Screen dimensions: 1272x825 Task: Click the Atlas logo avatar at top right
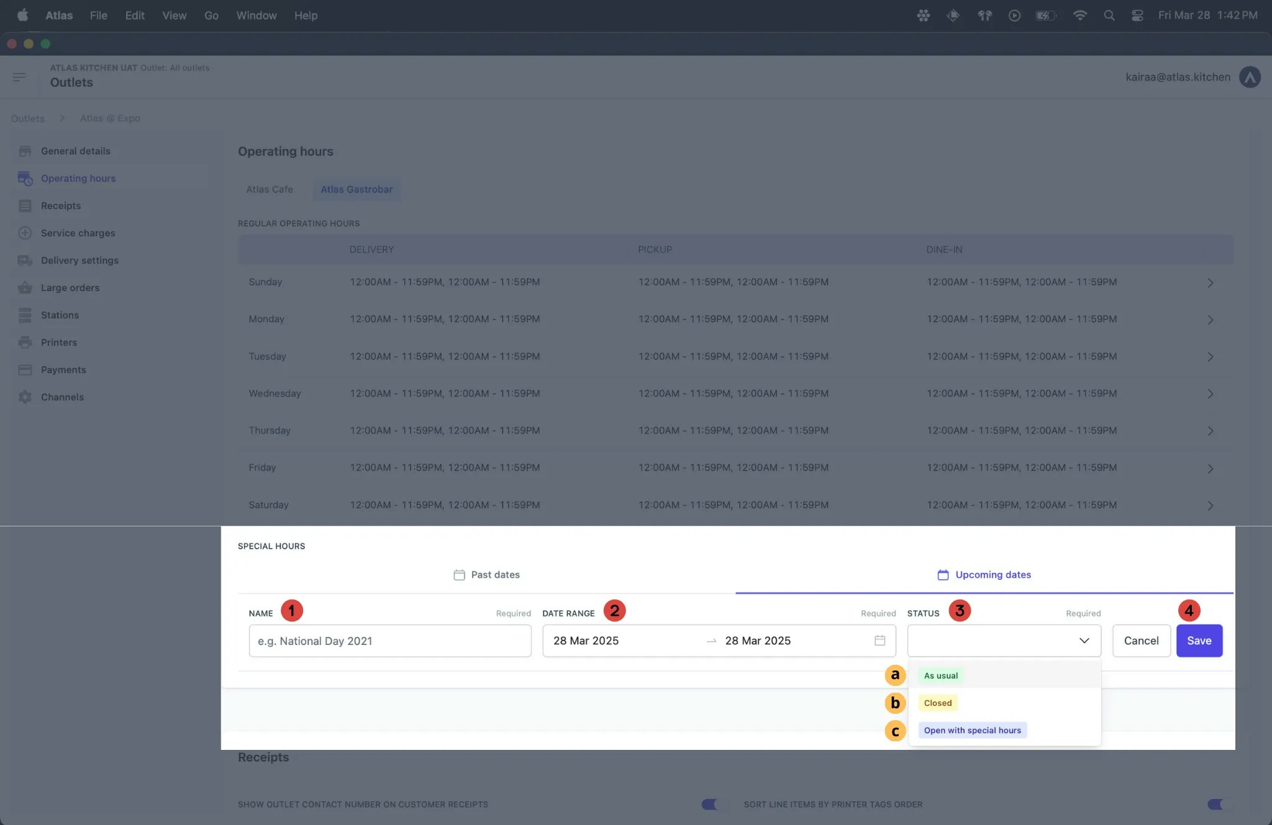1250,77
